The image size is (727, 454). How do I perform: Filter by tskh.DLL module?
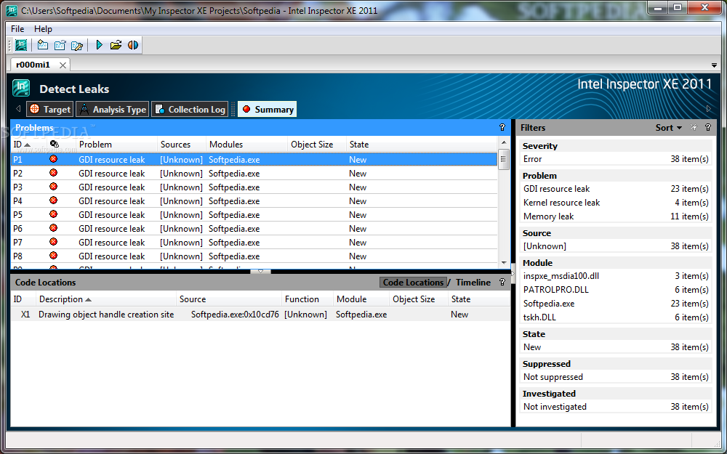point(616,317)
